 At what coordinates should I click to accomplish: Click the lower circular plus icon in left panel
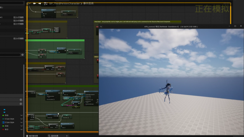click(x=21, y=104)
